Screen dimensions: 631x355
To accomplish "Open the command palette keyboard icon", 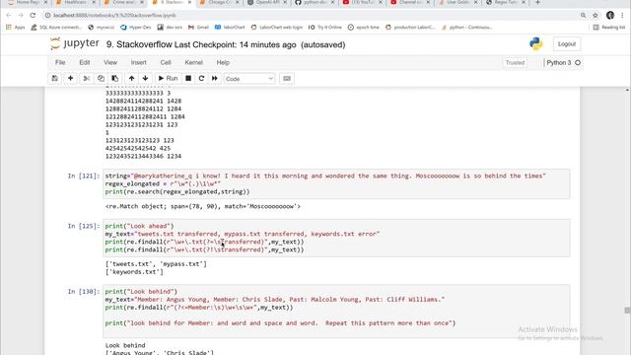I will tap(287, 79).
